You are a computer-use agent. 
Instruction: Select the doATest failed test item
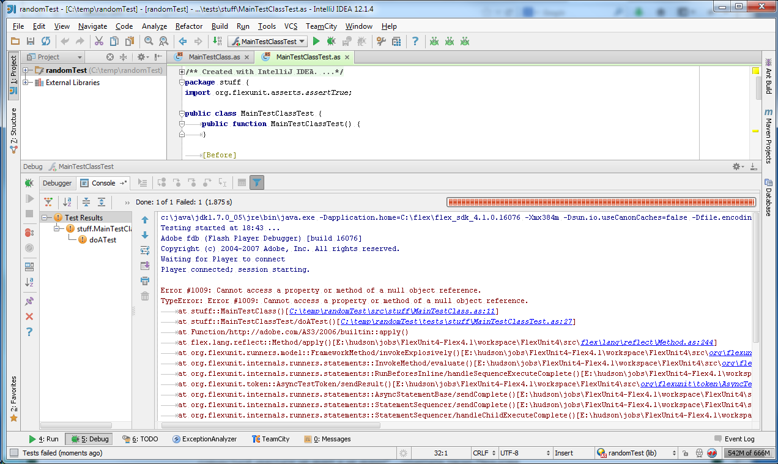tap(97, 239)
